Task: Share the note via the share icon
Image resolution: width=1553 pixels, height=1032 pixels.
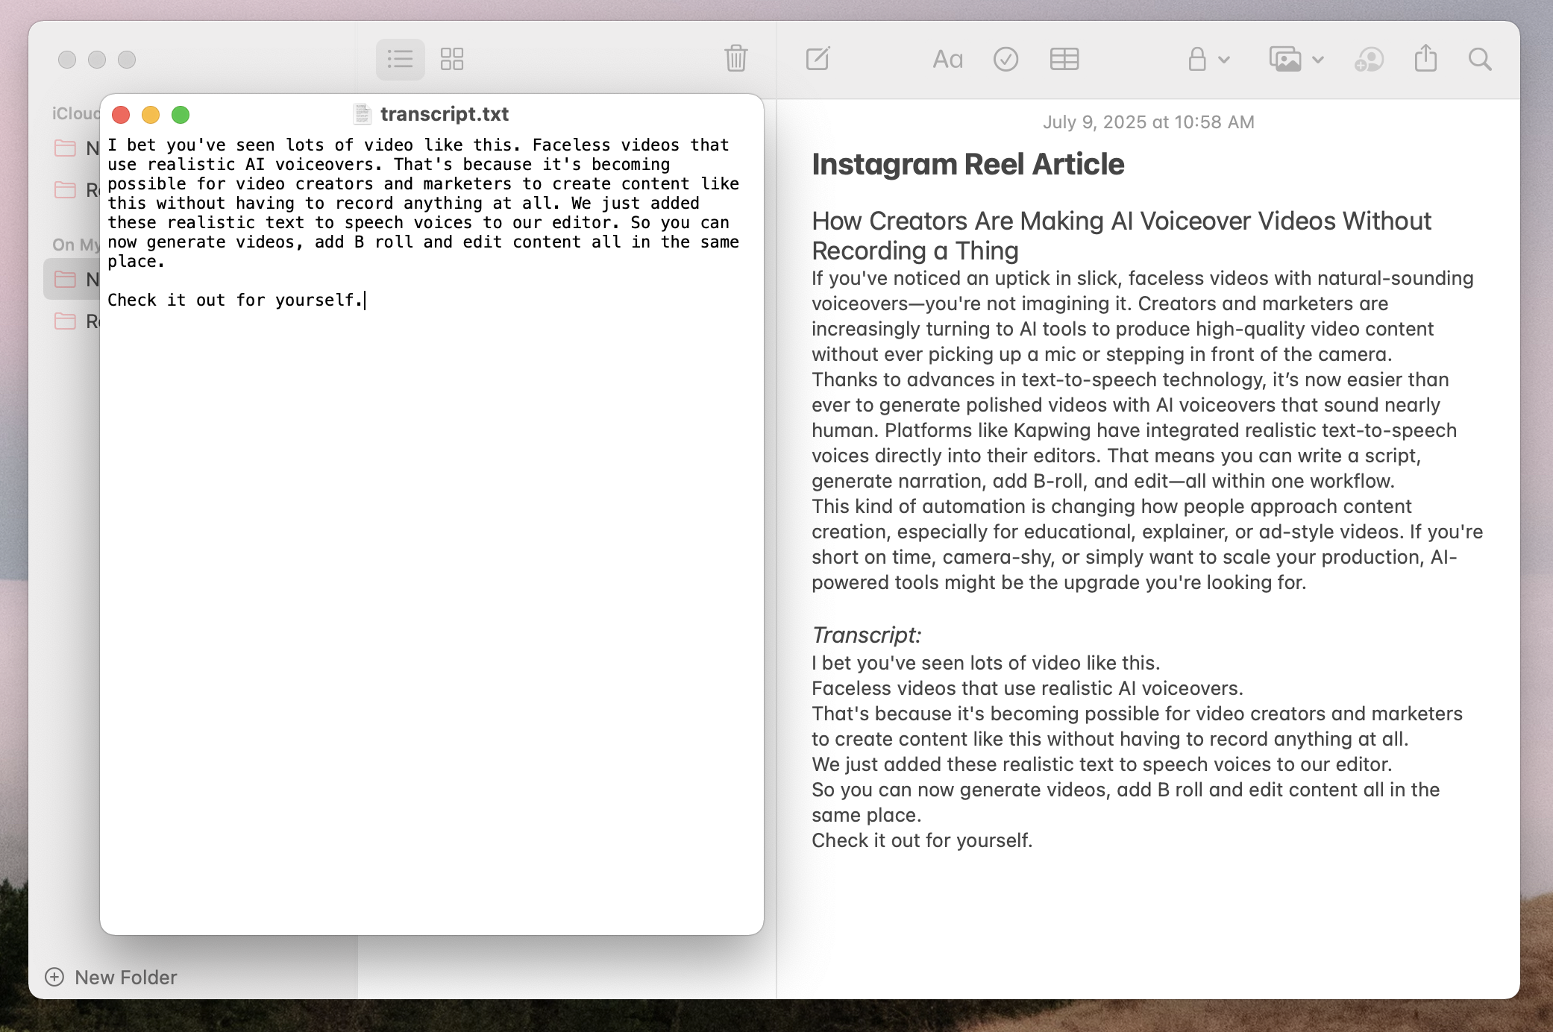Action: [x=1427, y=58]
